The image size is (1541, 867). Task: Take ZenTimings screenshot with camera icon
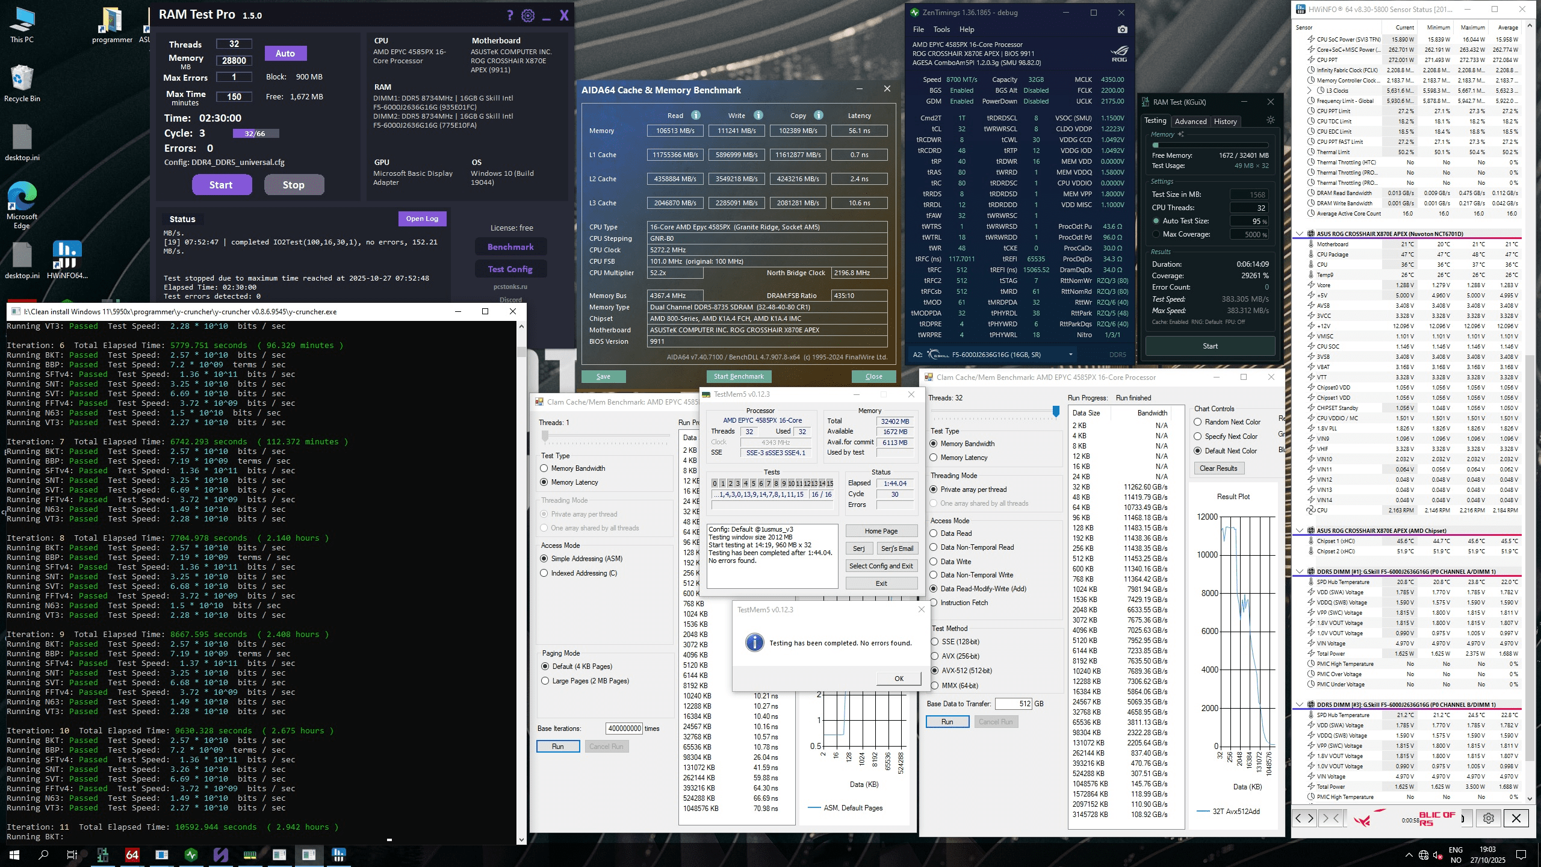[x=1122, y=30]
